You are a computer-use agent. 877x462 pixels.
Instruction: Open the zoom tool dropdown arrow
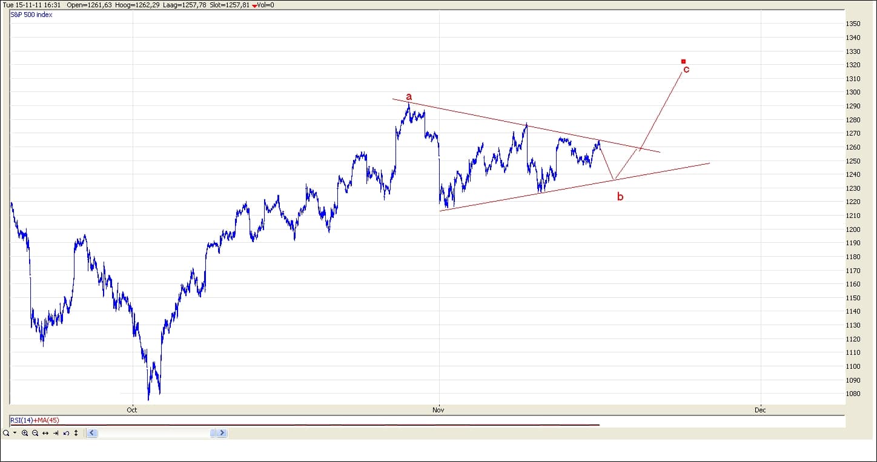pos(15,433)
